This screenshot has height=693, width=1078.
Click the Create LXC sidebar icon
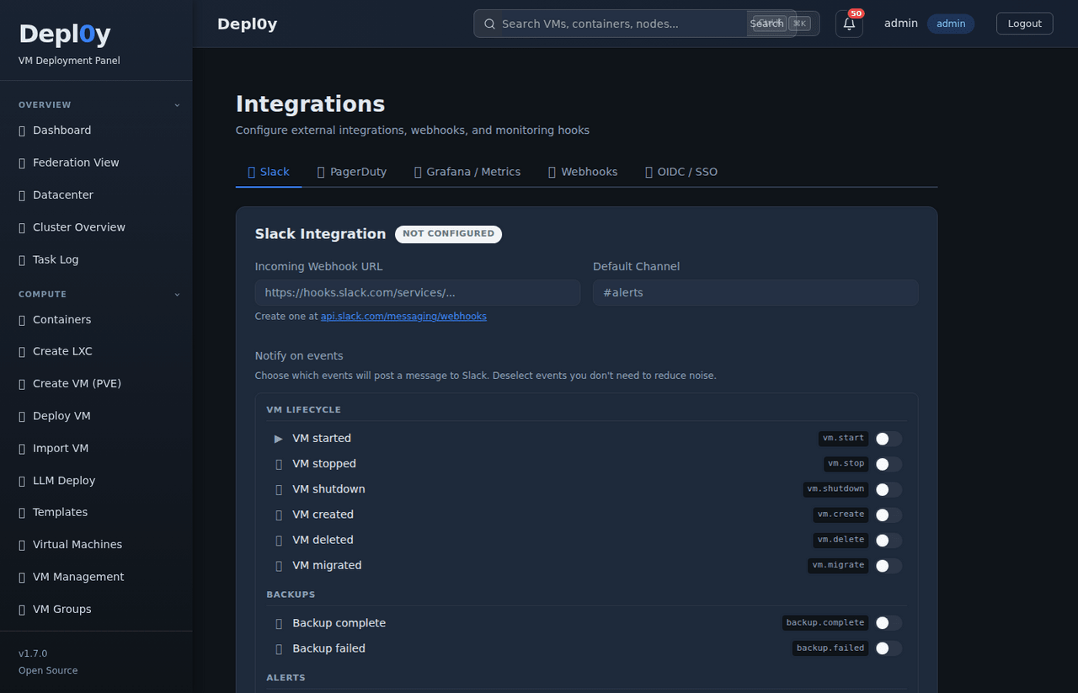[x=22, y=352]
